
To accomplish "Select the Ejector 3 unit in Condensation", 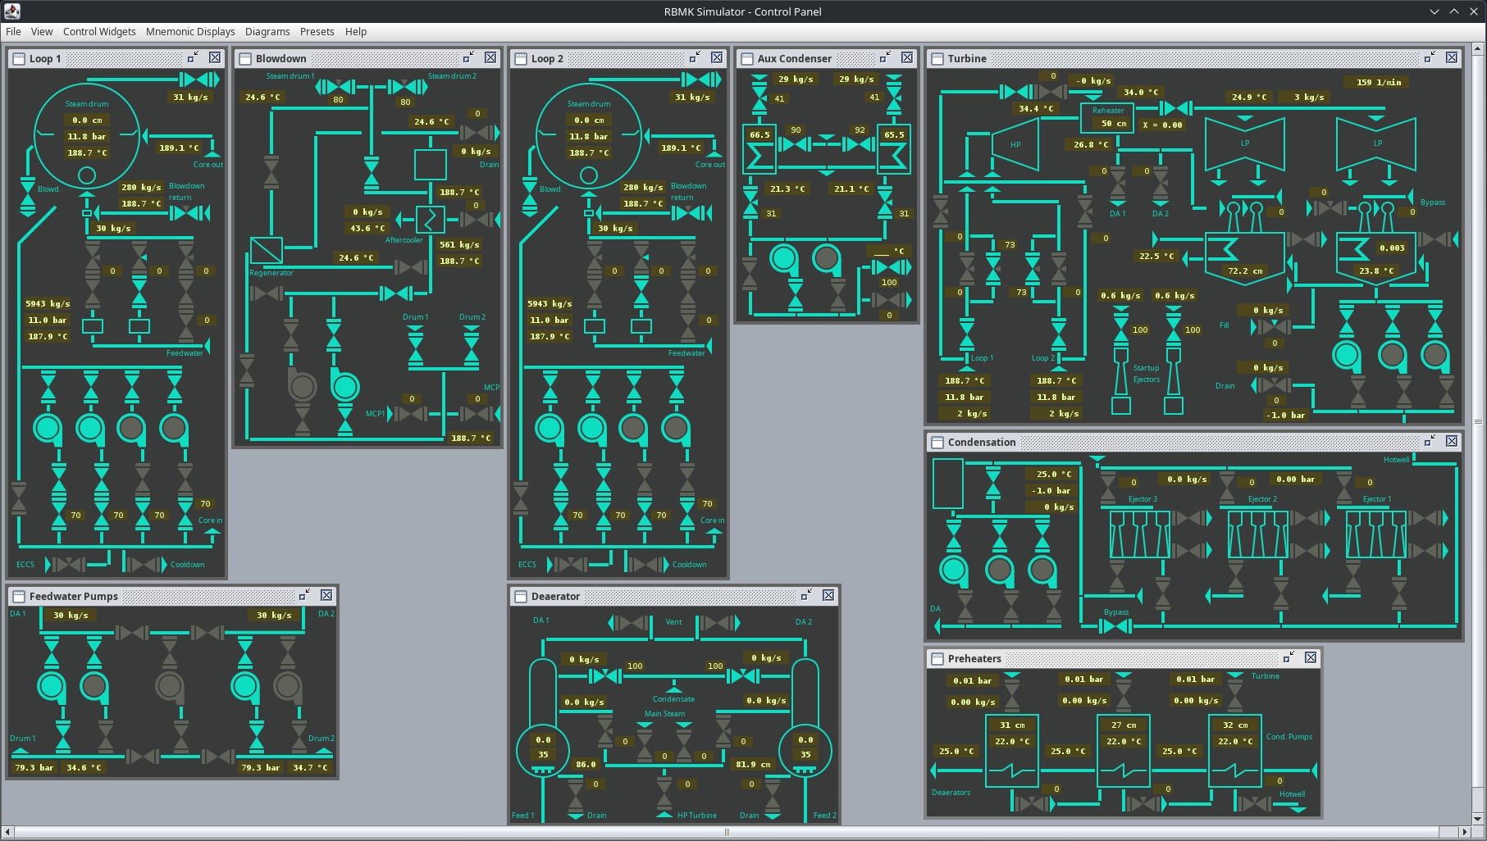I will 1139,534.
